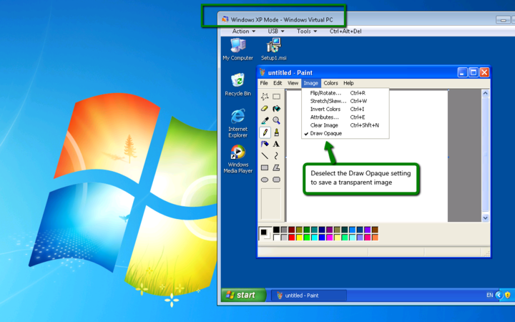
Task: Pick the yellow color swatch
Action: click(x=299, y=238)
